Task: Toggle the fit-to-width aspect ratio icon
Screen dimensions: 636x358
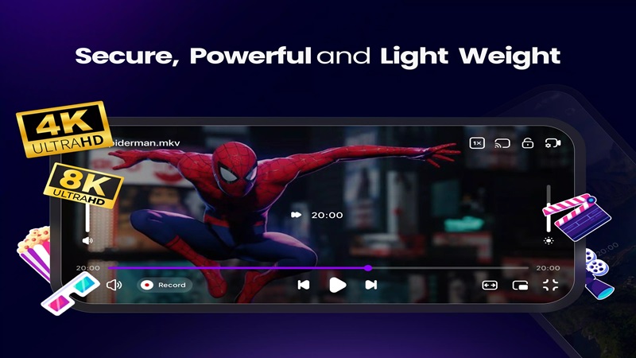Action: click(490, 285)
